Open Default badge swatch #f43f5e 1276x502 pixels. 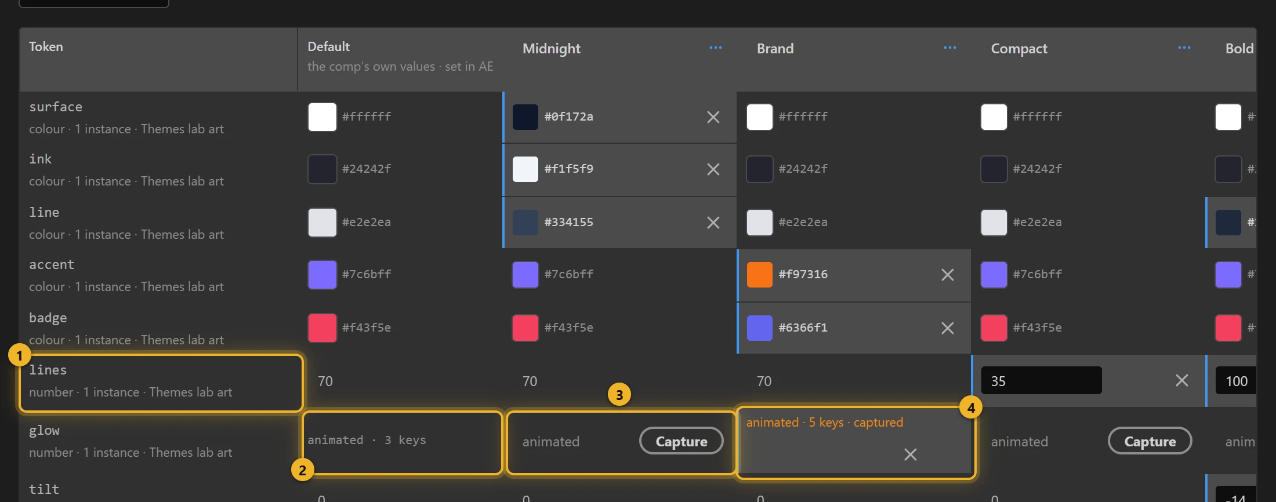(322, 328)
